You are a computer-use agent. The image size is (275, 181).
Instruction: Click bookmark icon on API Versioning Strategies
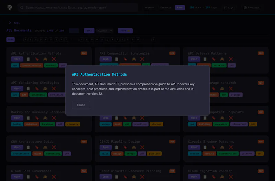point(37,89)
